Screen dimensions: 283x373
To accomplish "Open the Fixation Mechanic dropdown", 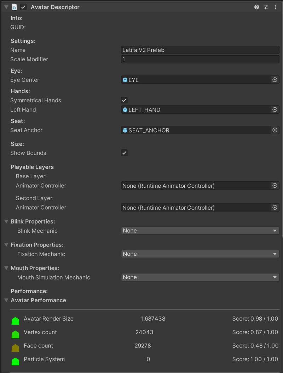I will [x=200, y=254].
